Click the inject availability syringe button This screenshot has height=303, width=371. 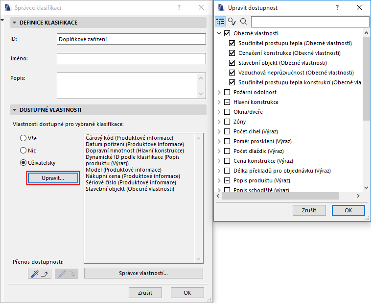point(67,274)
